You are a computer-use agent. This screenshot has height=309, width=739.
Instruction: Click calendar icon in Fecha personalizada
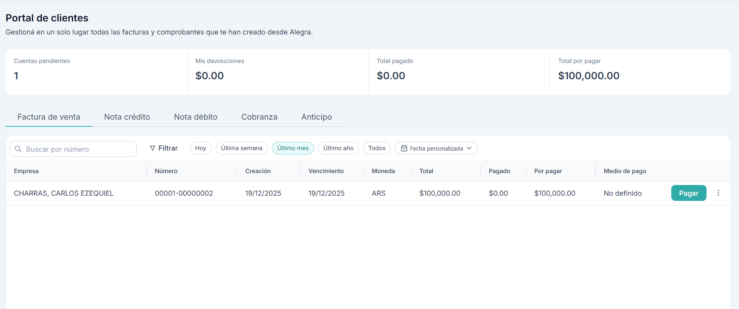coord(404,148)
